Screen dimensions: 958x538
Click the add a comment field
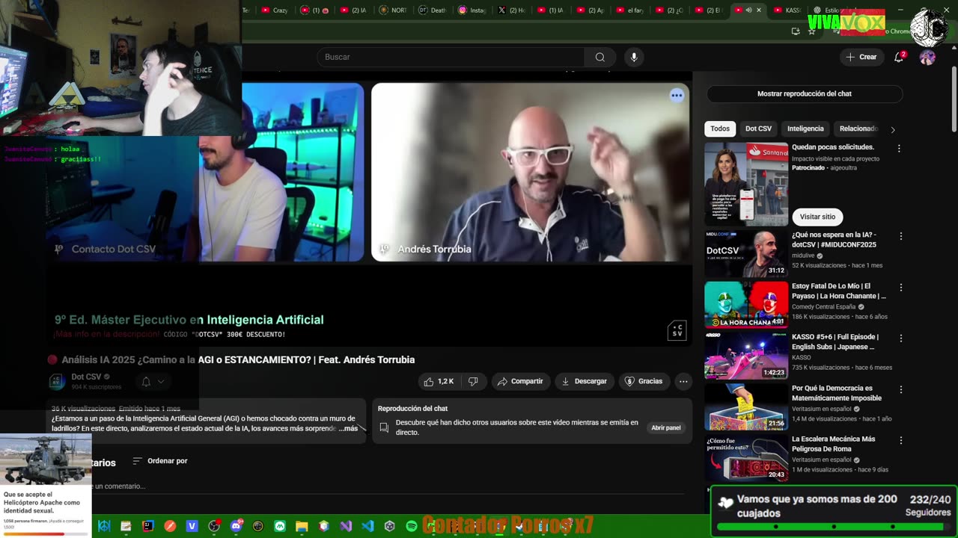point(388,486)
